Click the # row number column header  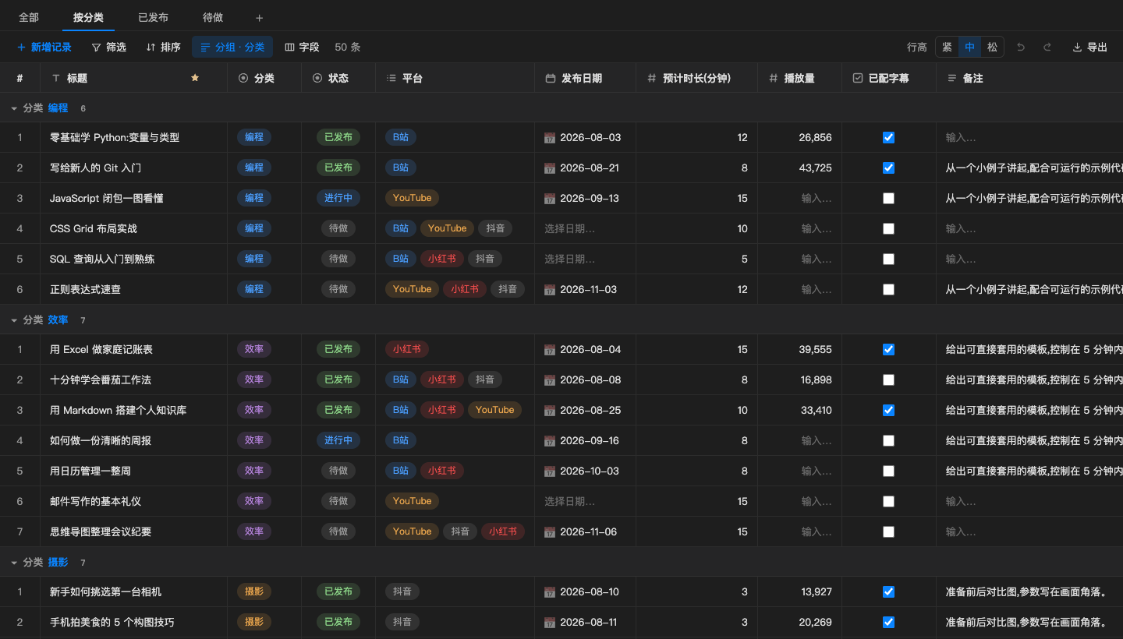click(x=19, y=78)
